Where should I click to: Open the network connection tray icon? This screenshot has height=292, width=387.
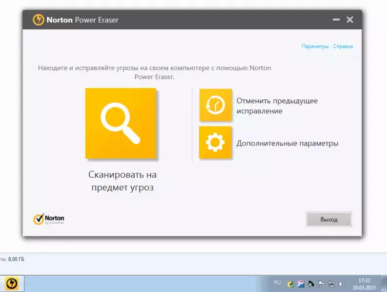(331, 284)
